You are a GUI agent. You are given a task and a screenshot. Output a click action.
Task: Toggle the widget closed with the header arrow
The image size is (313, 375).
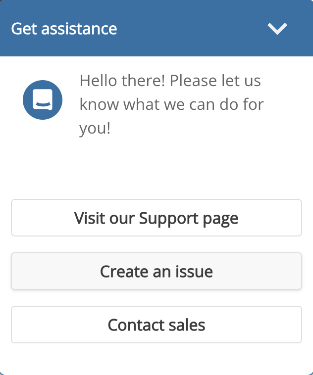(x=277, y=29)
